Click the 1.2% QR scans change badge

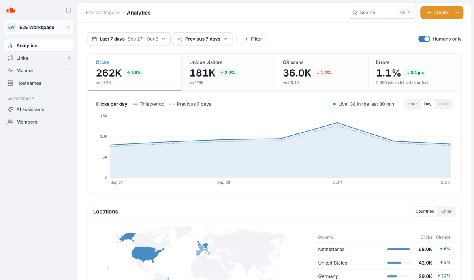324,73
